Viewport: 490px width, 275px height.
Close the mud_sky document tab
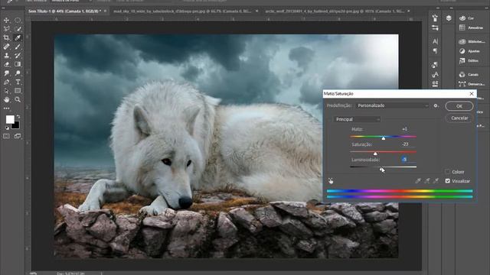coord(257,11)
